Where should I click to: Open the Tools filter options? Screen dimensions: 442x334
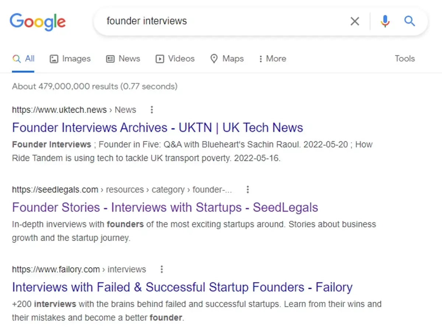404,59
